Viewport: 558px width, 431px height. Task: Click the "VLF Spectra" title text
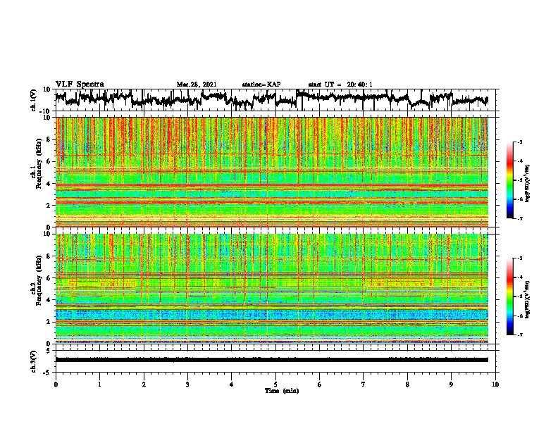(x=80, y=85)
